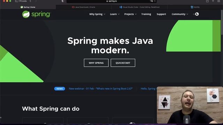The height and width of the screenshot is (125, 223).
Task: Expand the Learn dropdown menu
Action: tap(115, 14)
